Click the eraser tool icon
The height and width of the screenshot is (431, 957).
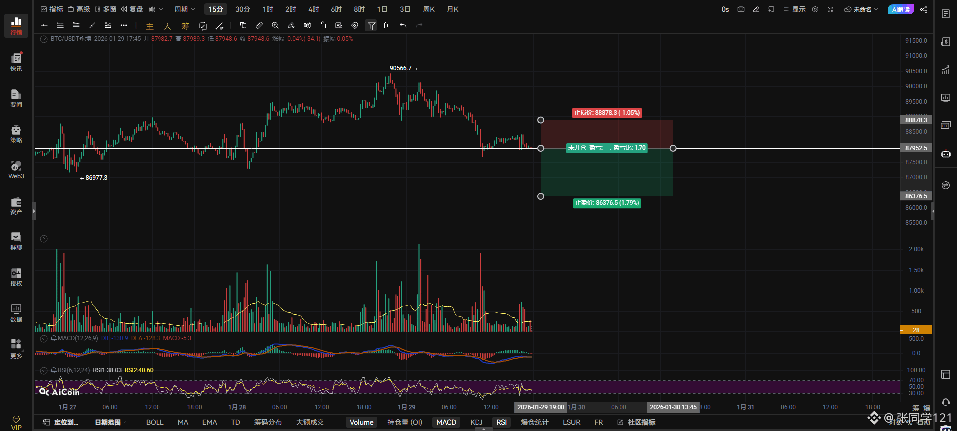(x=291, y=25)
